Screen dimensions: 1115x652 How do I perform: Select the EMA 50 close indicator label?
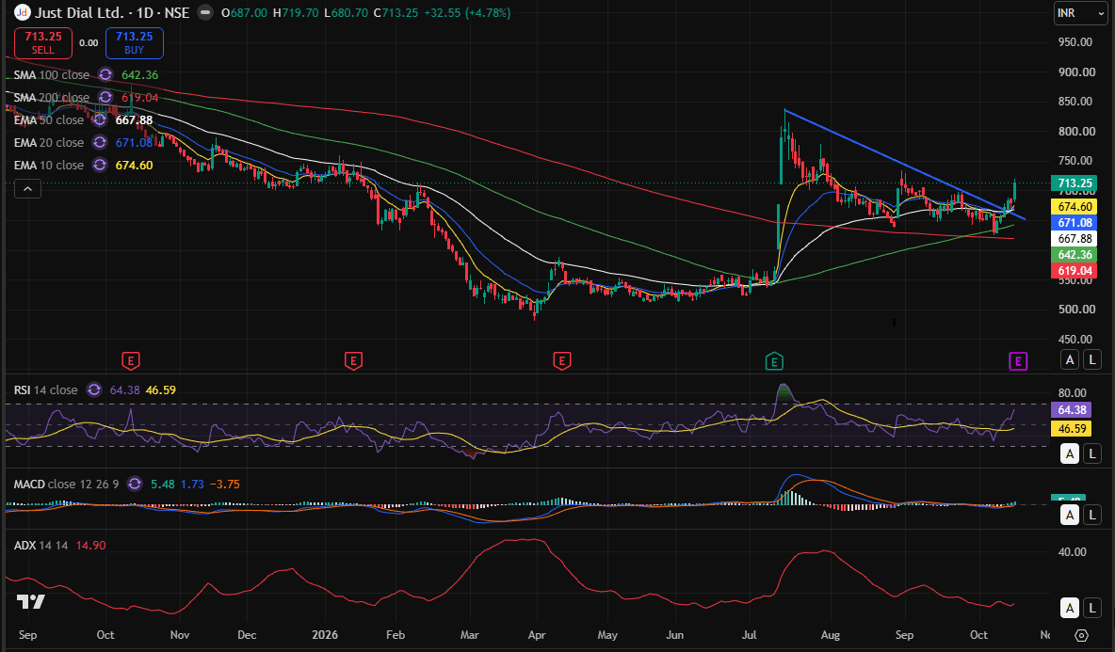point(49,120)
